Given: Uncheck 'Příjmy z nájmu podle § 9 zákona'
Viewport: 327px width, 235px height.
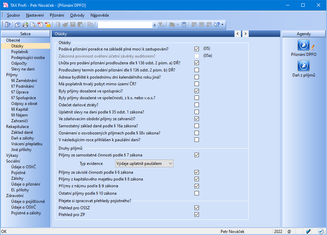Looking at the screenshot, I should coord(197,186).
